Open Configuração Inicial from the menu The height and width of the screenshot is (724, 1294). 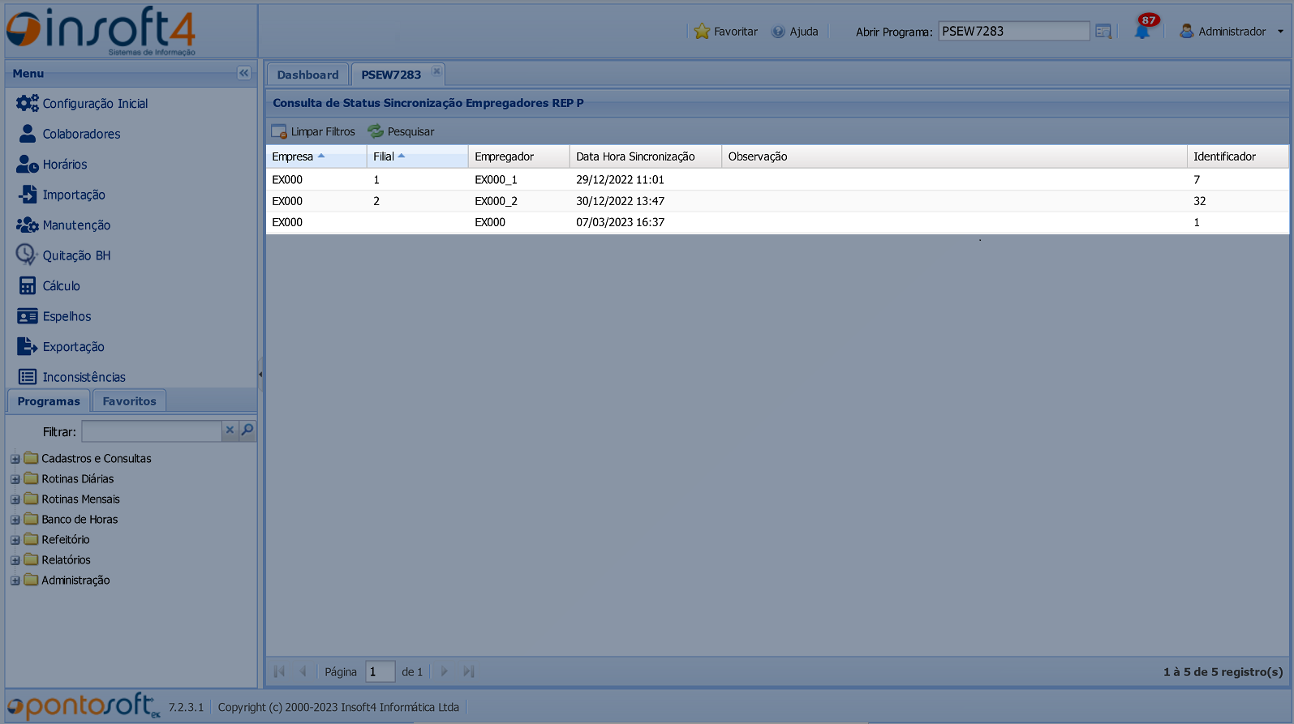click(x=95, y=104)
